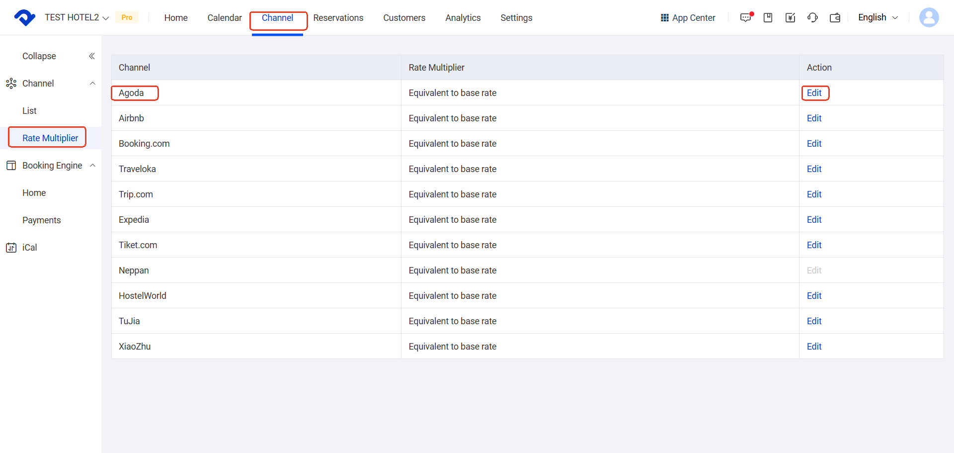This screenshot has width=954, height=453.
Task: Go to the Home top tab
Action: pos(176,18)
